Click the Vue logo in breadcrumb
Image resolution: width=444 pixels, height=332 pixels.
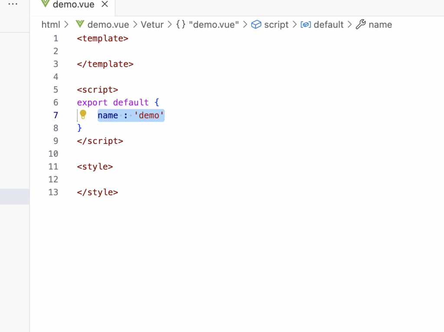80,24
